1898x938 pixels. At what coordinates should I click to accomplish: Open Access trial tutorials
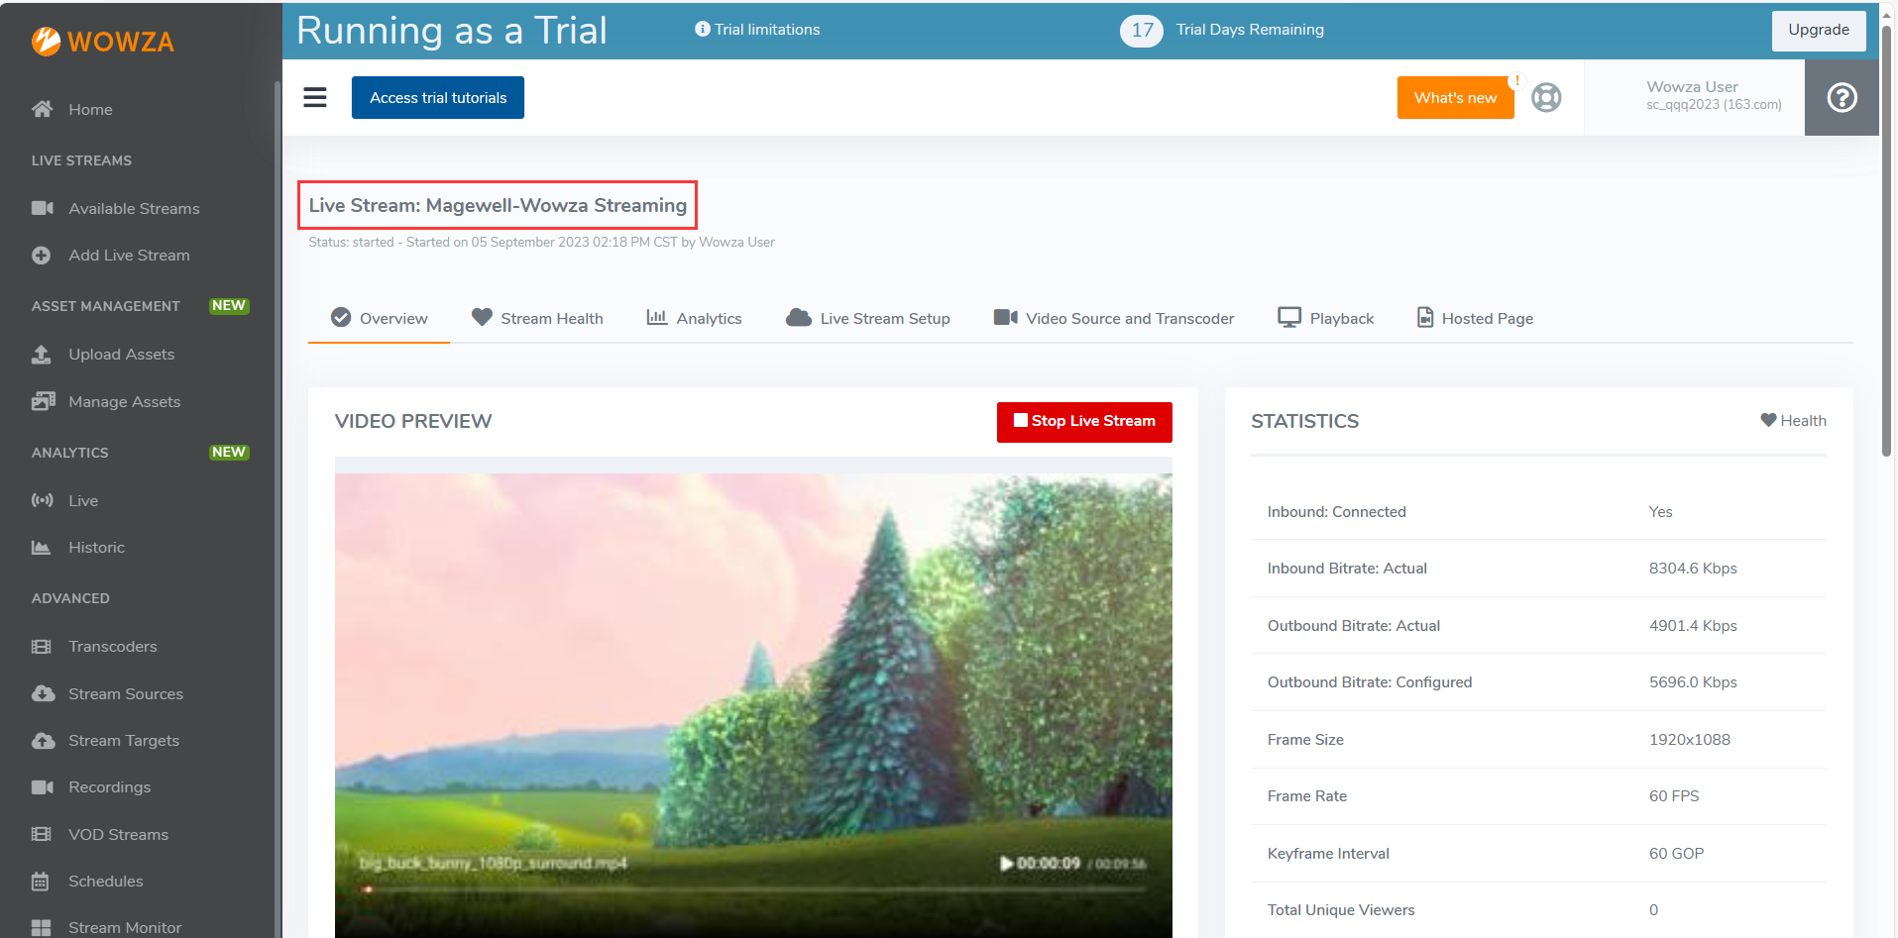click(438, 97)
